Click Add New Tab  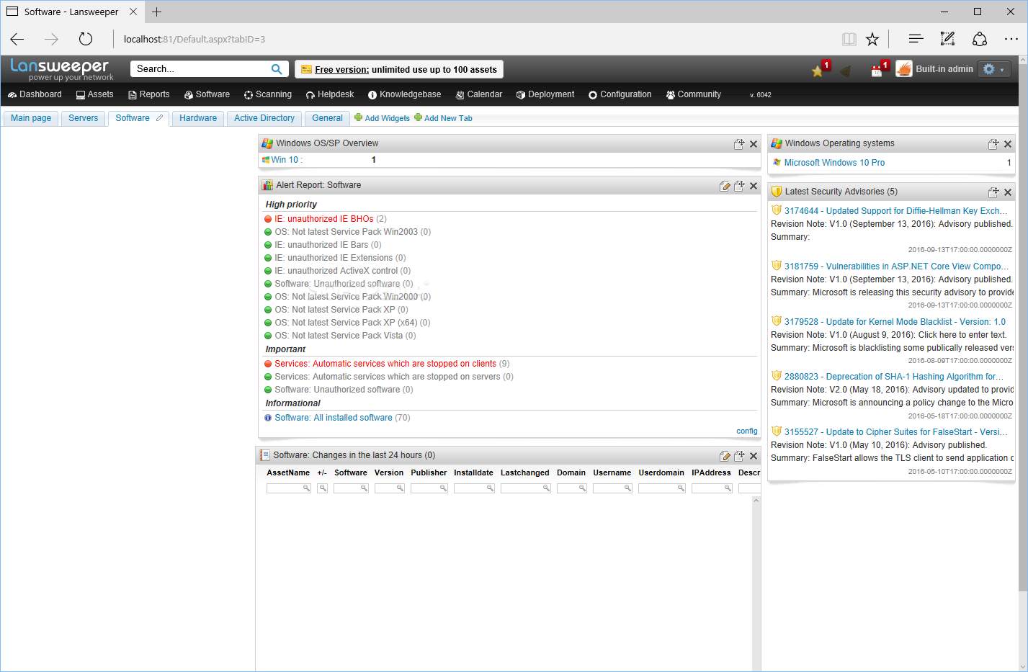tap(443, 118)
